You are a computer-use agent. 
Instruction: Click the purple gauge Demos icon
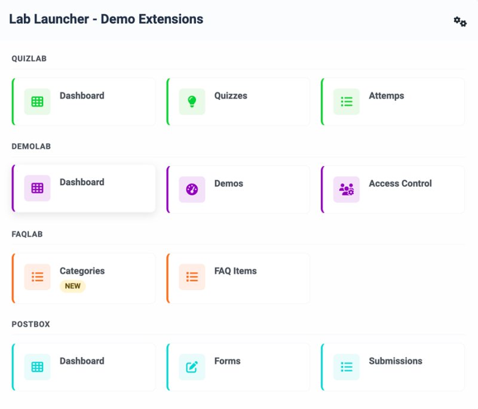tap(192, 189)
